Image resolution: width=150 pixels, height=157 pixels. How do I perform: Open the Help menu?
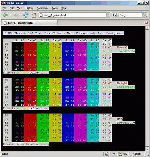pos(63,8)
